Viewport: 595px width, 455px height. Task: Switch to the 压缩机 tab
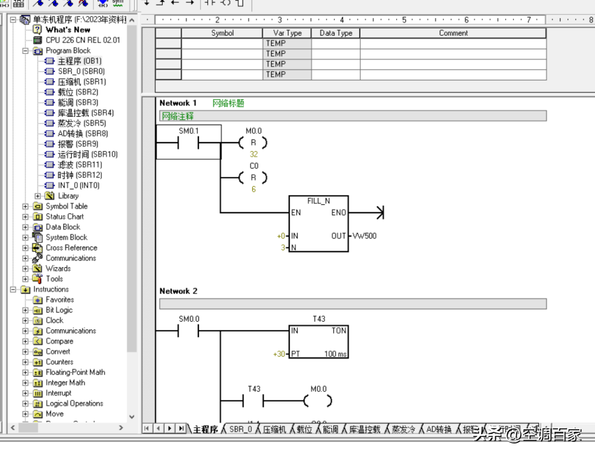274,429
